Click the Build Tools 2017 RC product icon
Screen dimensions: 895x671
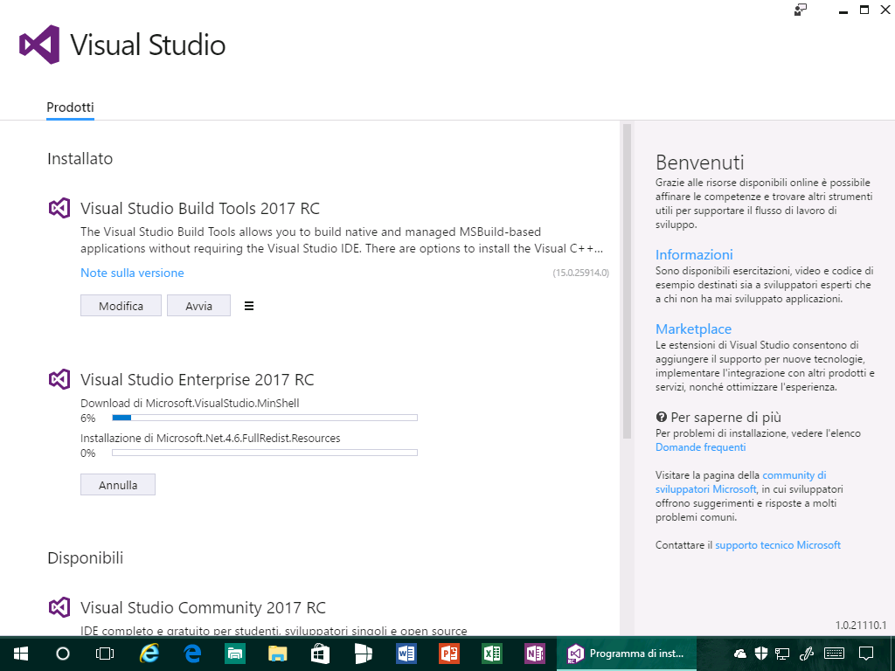[x=59, y=208]
